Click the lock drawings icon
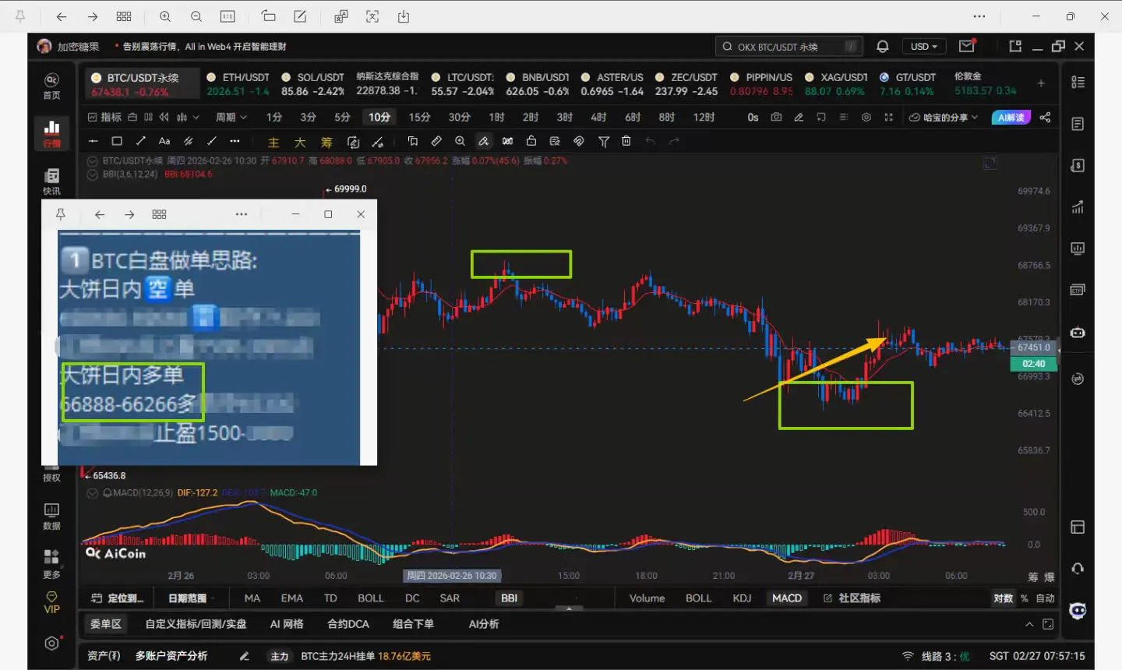The width and height of the screenshot is (1122, 670). (x=531, y=141)
